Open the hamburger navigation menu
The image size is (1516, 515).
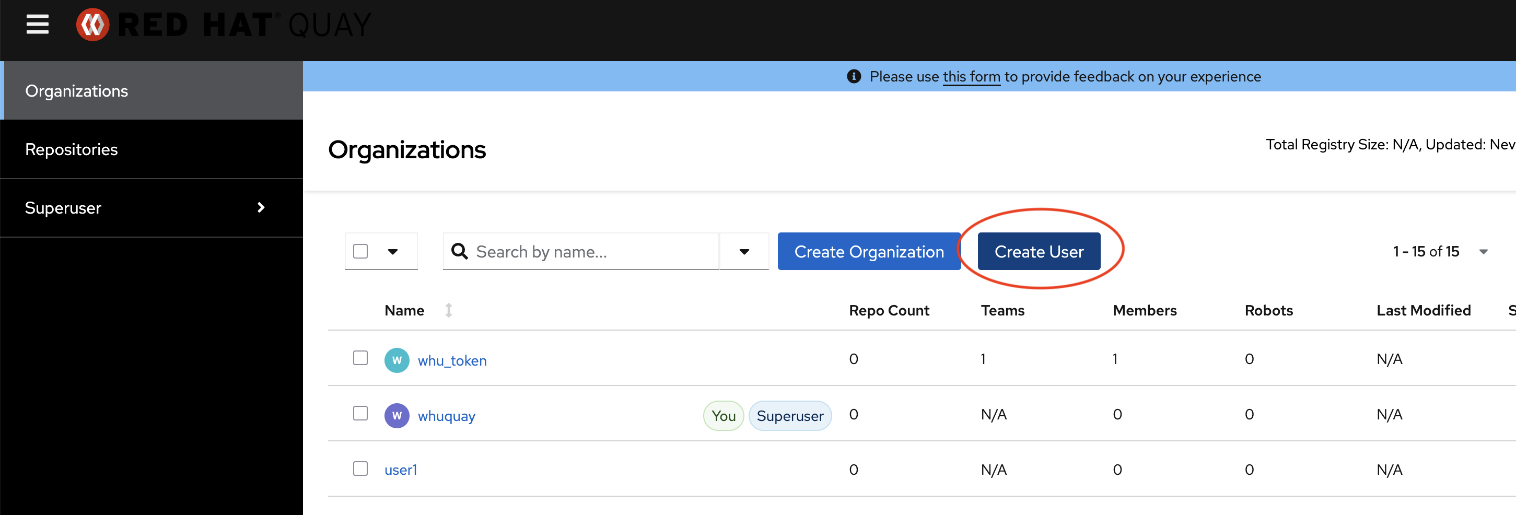click(37, 25)
